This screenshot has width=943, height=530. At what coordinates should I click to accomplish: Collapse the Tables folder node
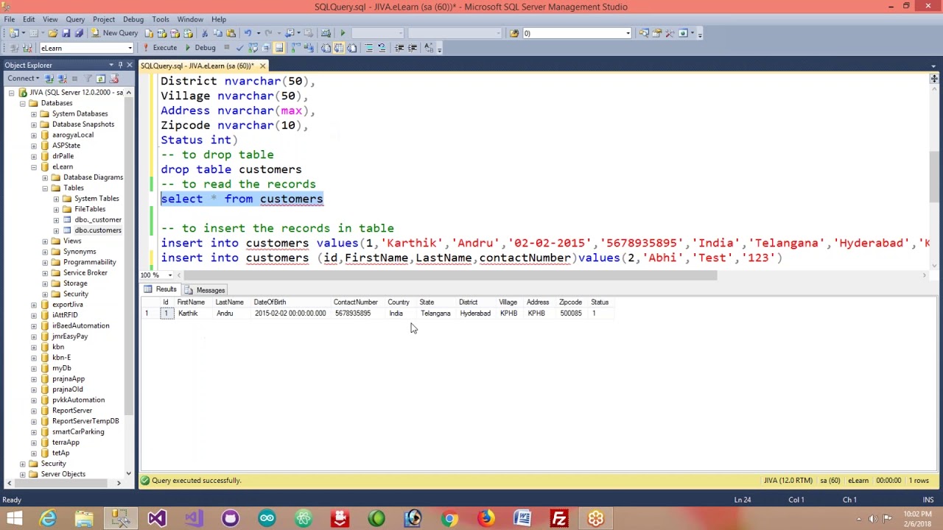[x=45, y=188]
